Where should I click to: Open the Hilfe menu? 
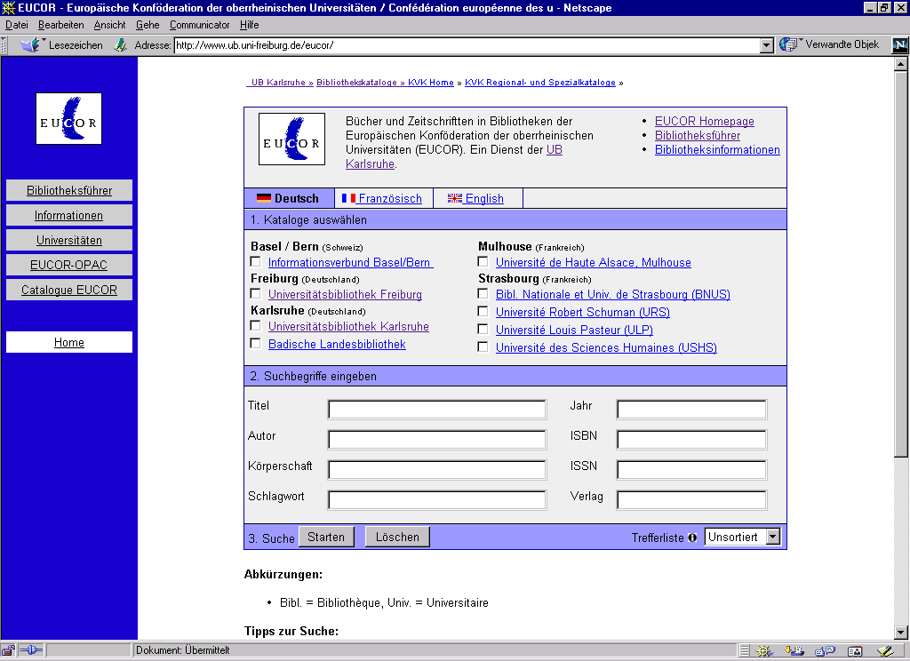click(249, 25)
